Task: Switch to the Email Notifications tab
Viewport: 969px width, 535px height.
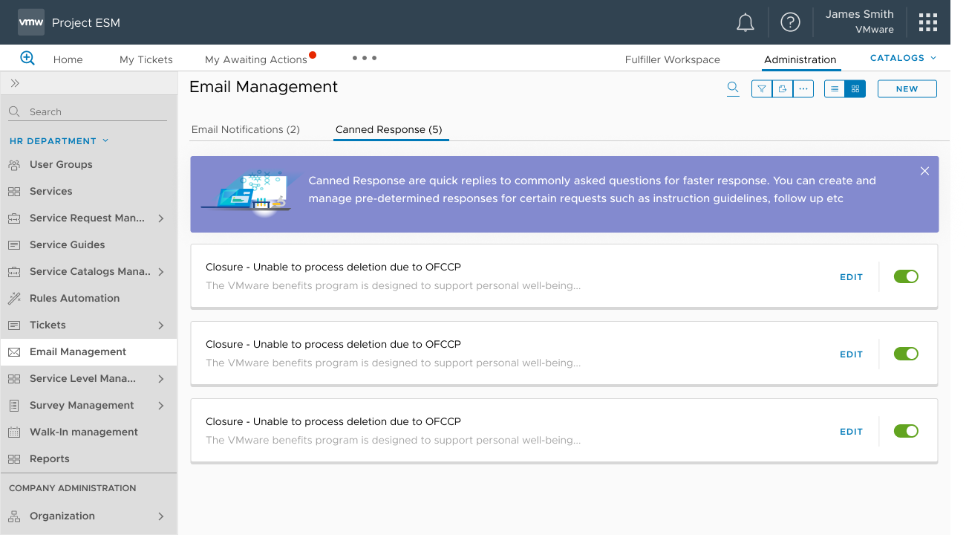Action: (x=246, y=129)
